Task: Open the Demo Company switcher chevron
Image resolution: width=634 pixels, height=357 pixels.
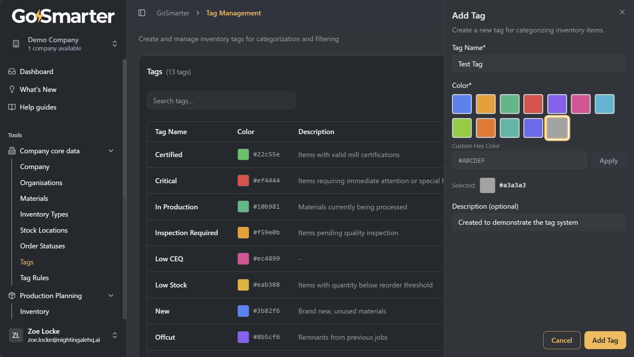Action: (115, 44)
